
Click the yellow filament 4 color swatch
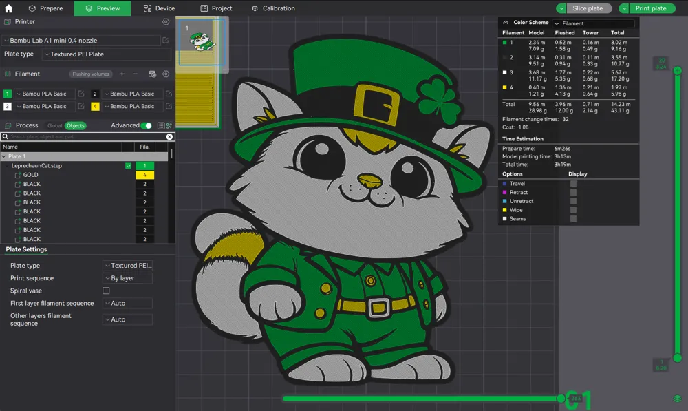95,106
